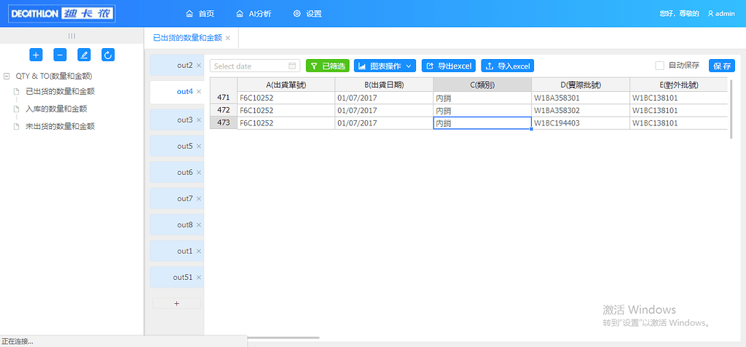Select 入库的数量和金额 in the tree

pyautogui.click(x=56, y=109)
